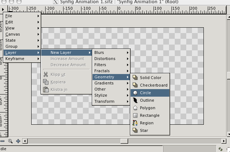
Task: Open the Group submenu
Action: pyautogui.click(x=22, y=46)
